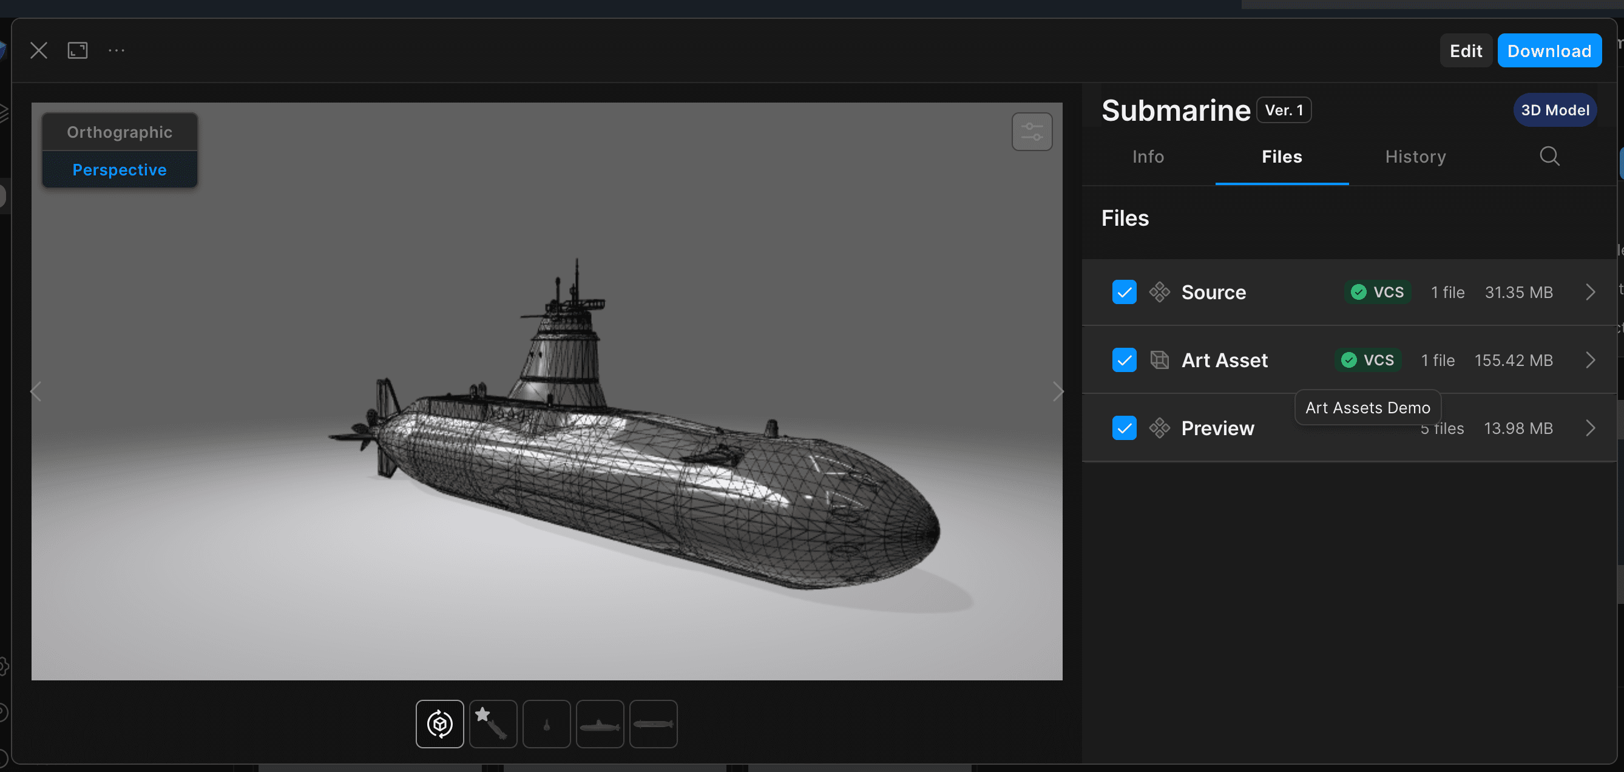Screen dimensions: 1624x772
Task: Switch to the Info tab
Action: point(1148,157)
